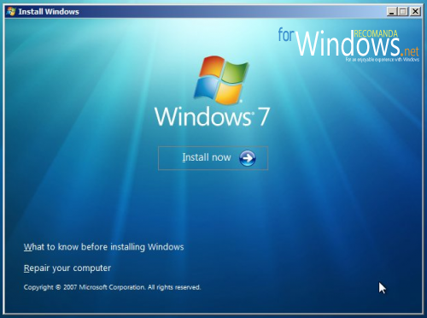Click the forWindows.net watermark logo

(348, 44)
